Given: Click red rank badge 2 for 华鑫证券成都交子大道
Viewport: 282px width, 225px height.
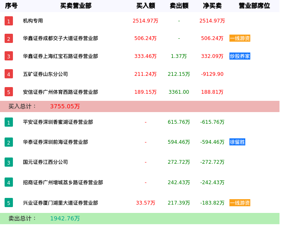Looking at the screenshot, I should [x=9, y=38].
